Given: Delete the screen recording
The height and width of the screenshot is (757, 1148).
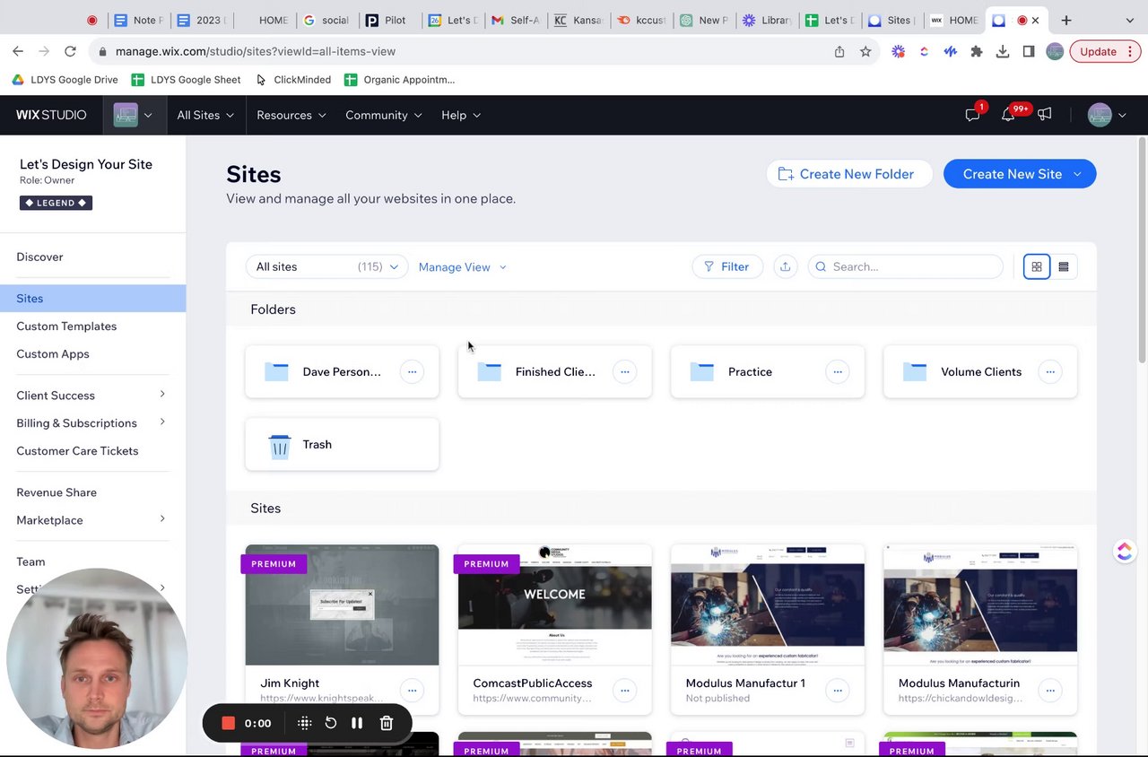Looking at the screenshot, I should 387,723.
